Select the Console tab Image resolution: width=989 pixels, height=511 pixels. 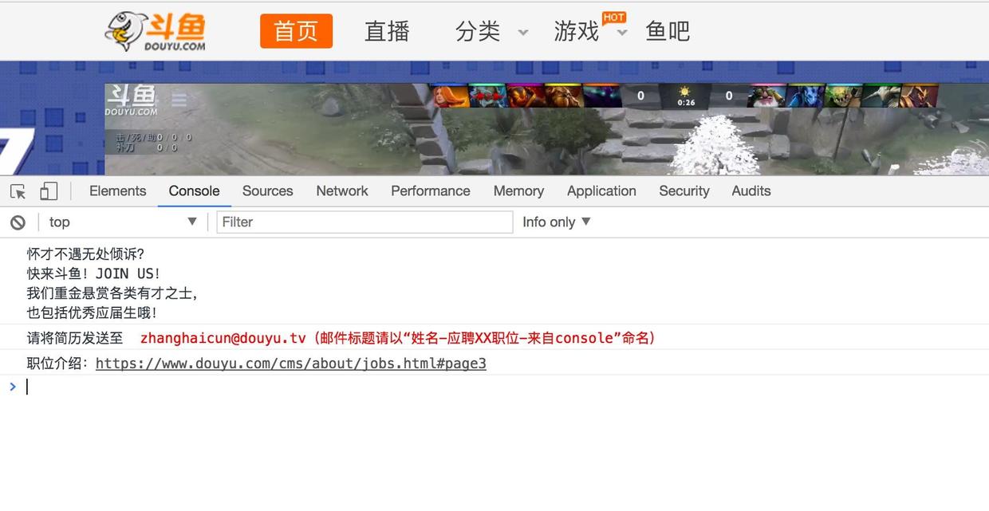pyautogui.click(x=194, y=191)
